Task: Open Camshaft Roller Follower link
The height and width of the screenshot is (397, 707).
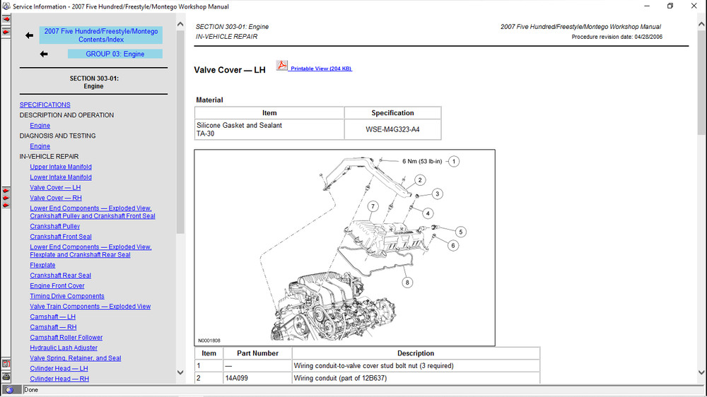Action: click(x=66, y=338)
